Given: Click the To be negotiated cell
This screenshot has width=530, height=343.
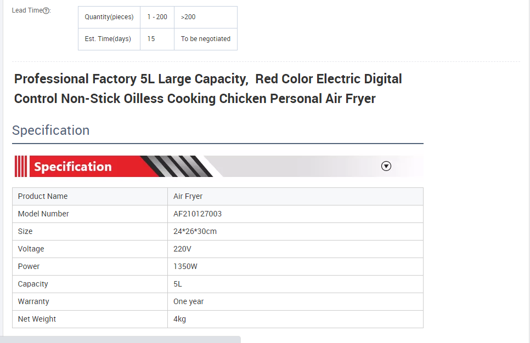Looking at the screenshot, I should [206, 39].
